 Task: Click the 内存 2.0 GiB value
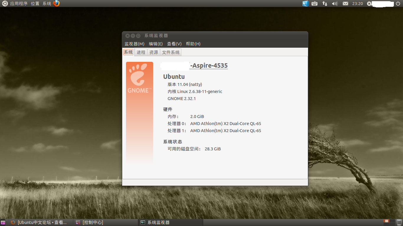pos(197,117)
